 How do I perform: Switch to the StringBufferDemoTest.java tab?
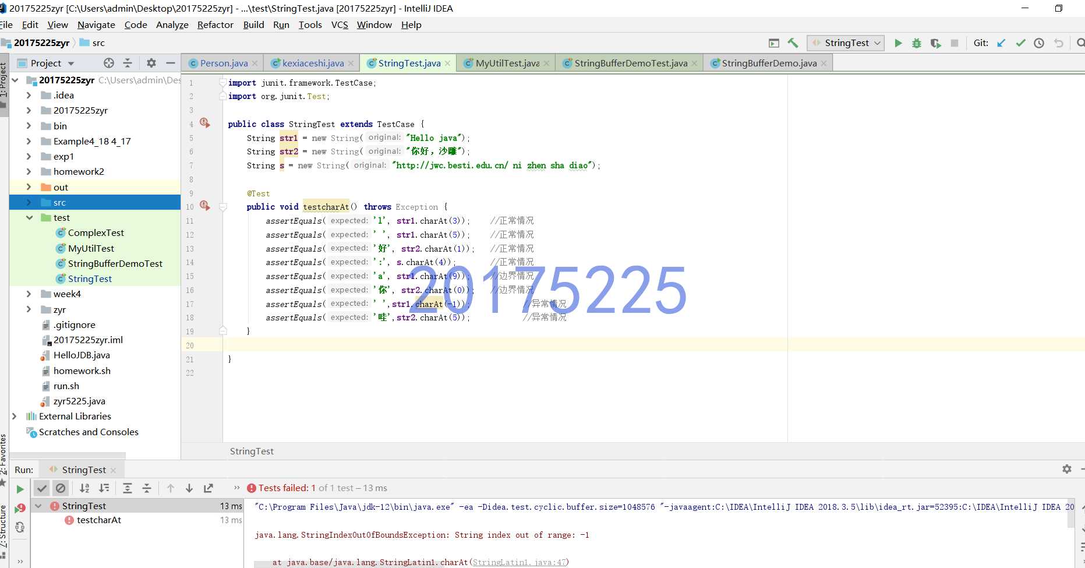coord(629,63)
